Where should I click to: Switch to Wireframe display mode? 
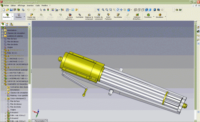coord(135,10)
